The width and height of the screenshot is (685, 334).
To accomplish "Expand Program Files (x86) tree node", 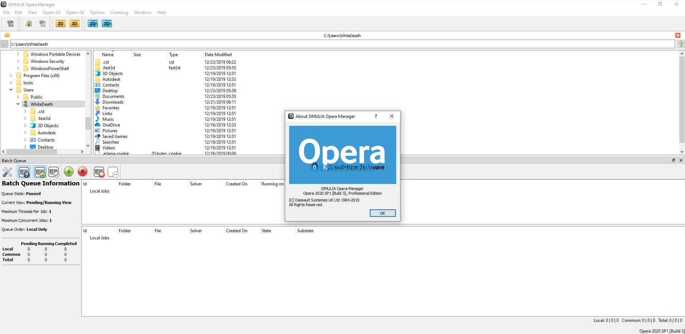I will [11, 76].
